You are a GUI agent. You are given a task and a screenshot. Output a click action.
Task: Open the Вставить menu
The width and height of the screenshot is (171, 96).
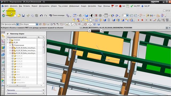pos(27,6)
